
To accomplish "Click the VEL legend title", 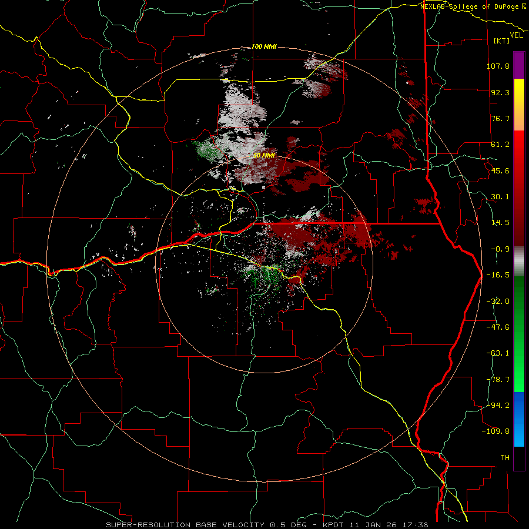I will 516,35.
